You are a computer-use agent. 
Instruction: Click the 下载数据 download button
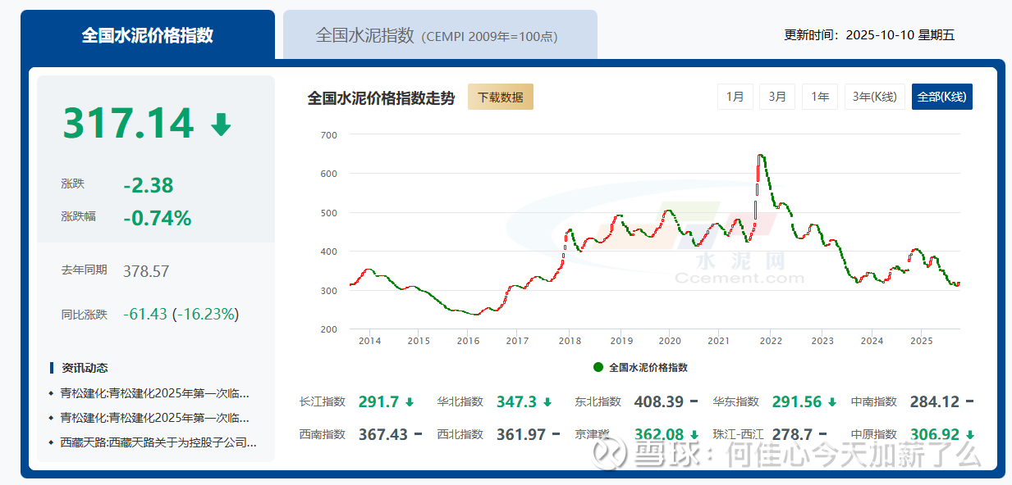coord(501,97)
